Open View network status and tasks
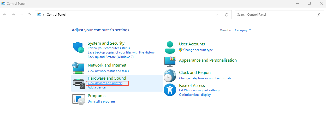The image size is (326, 113). click(108, 71)
